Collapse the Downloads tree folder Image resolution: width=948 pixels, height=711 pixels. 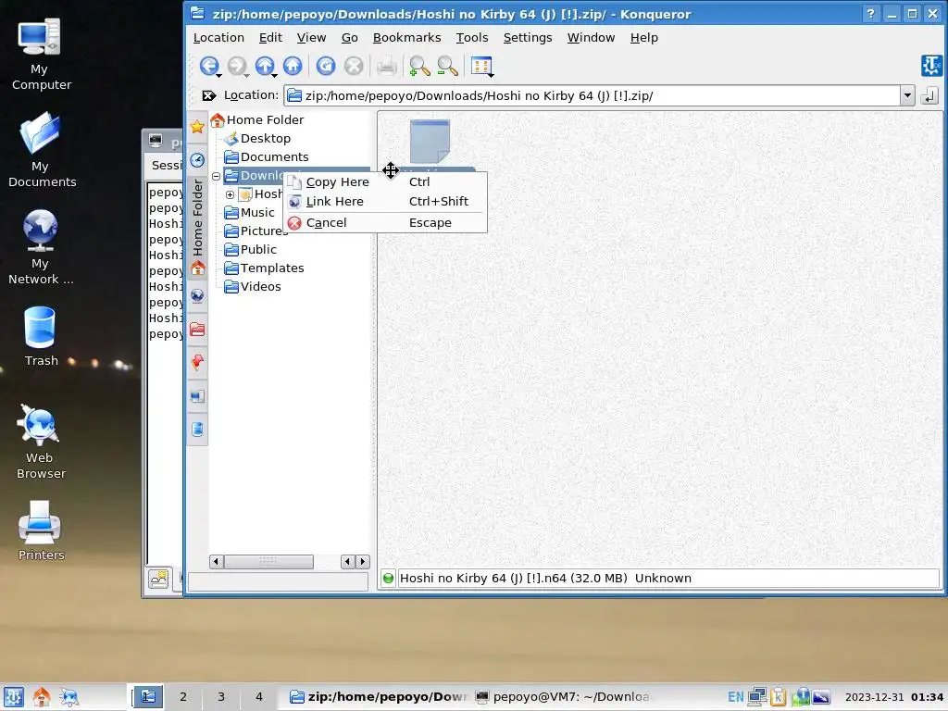point(216,176)
